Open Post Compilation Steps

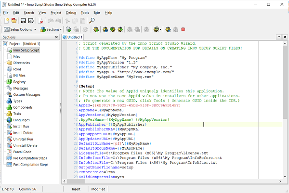pyautogui.click(x=31, y=165)
